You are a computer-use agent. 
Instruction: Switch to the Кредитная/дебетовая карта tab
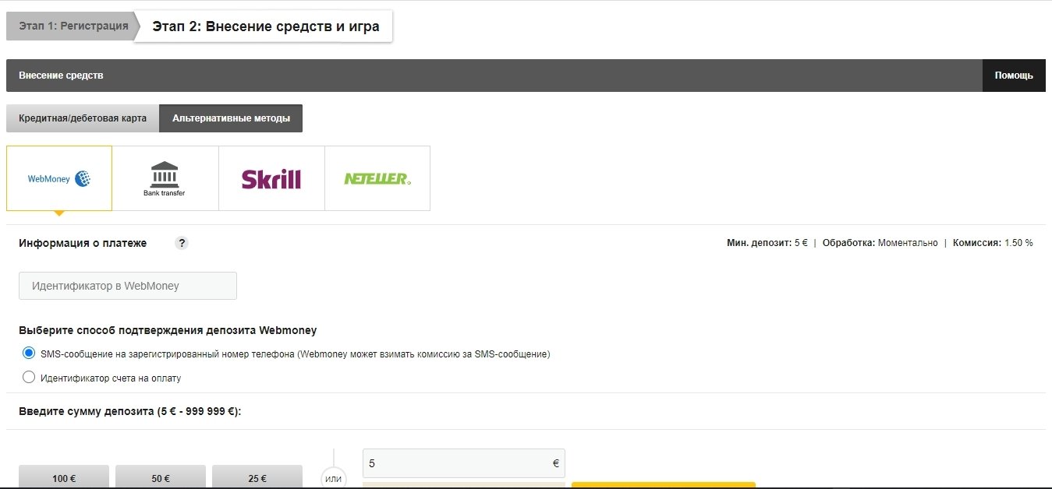83,118
